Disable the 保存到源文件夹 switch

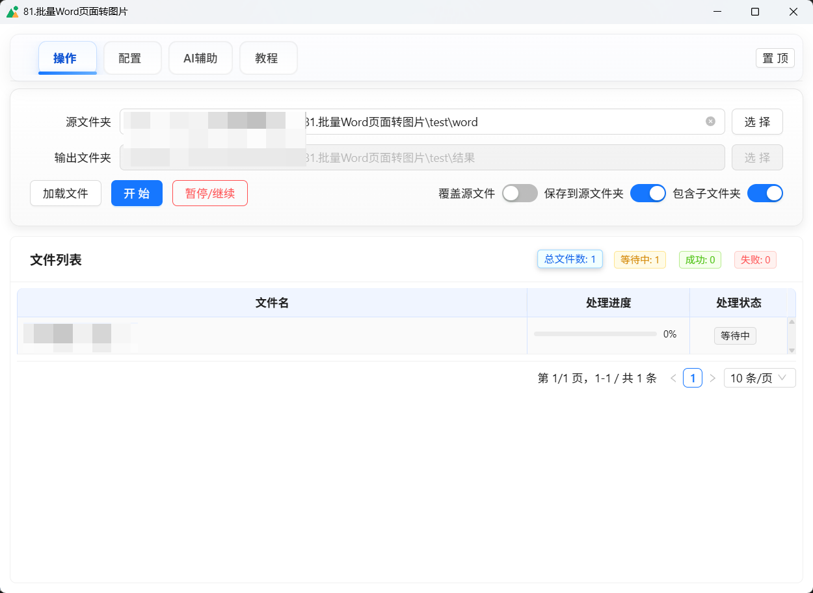[648, 193]
